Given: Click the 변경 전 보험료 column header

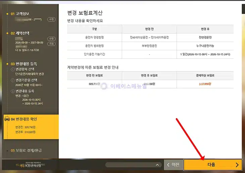Looking at the screenshot, I should [94, 75].
